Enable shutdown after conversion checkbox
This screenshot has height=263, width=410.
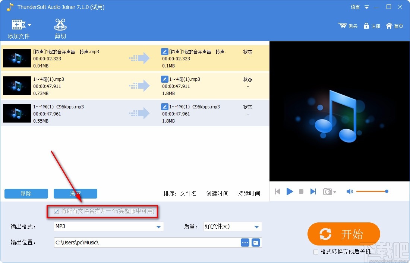[x=315, y=252]
